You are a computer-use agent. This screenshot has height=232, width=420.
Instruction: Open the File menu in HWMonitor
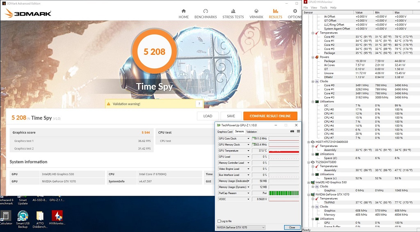[x=305, y=7]
